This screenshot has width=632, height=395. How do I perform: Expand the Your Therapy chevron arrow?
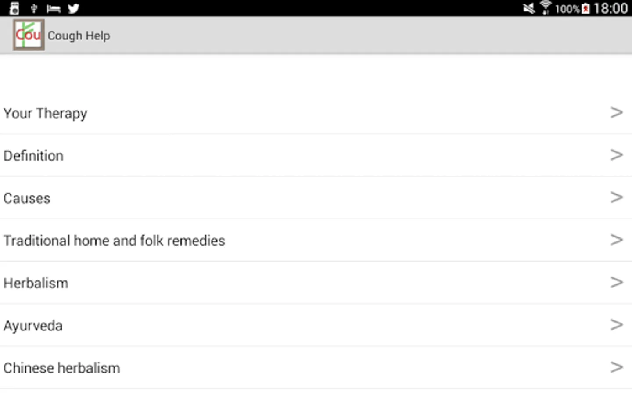pos(617,113)
